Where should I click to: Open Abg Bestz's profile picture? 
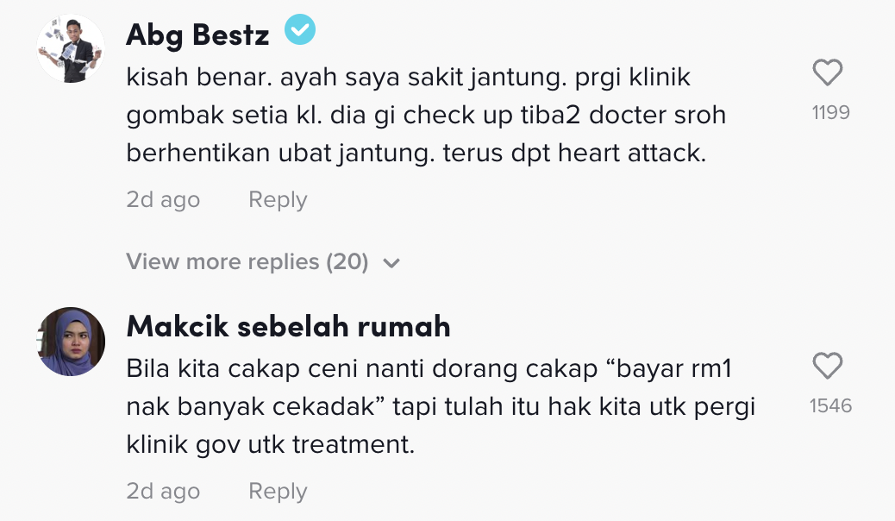click(x=71, y=49)
